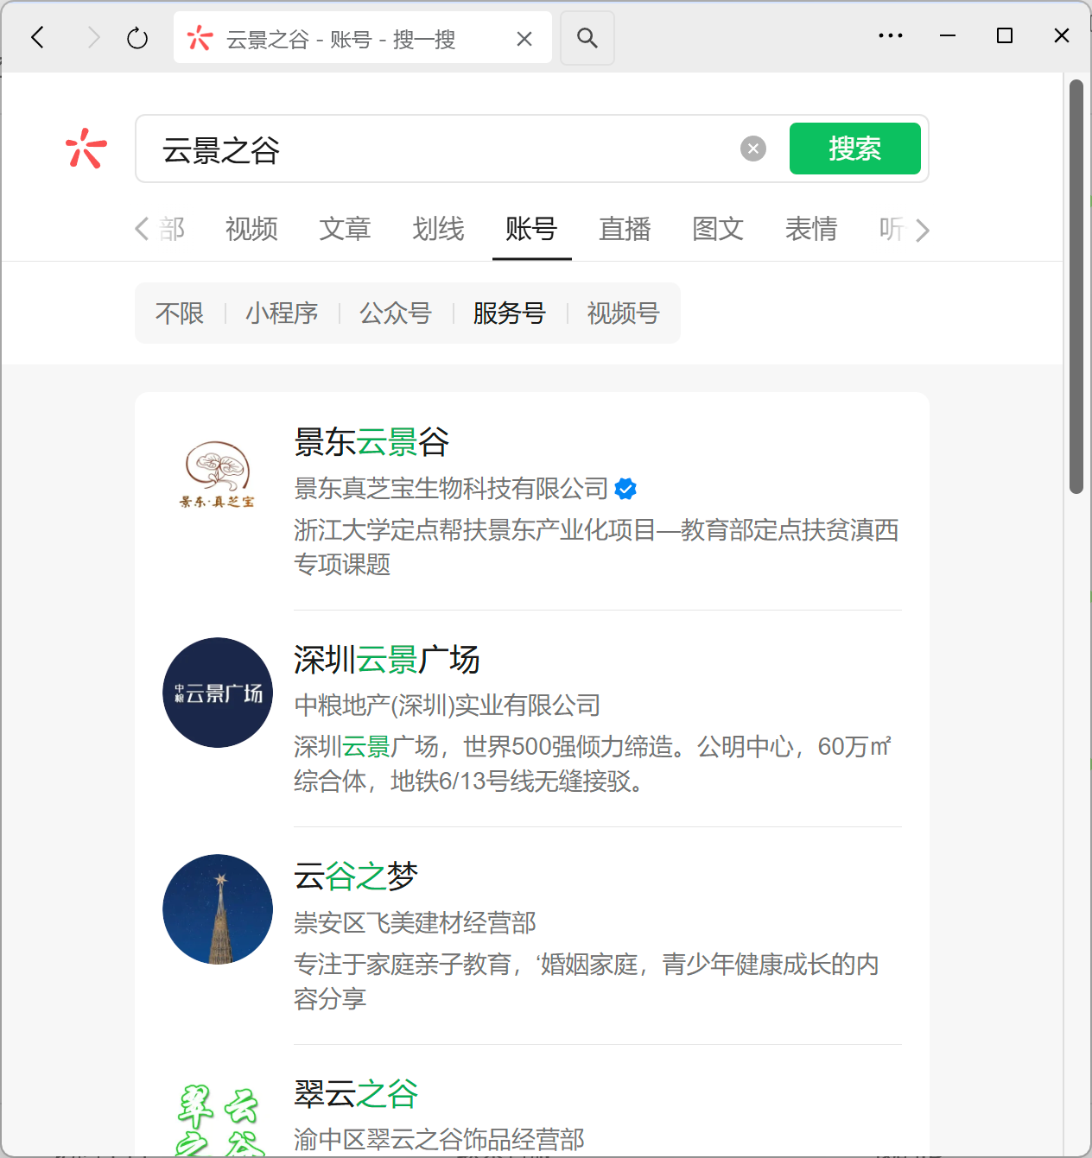Switch to the 划线 tab
1092x1158 pixels.
pyautogui.click(x=438, y=229)
